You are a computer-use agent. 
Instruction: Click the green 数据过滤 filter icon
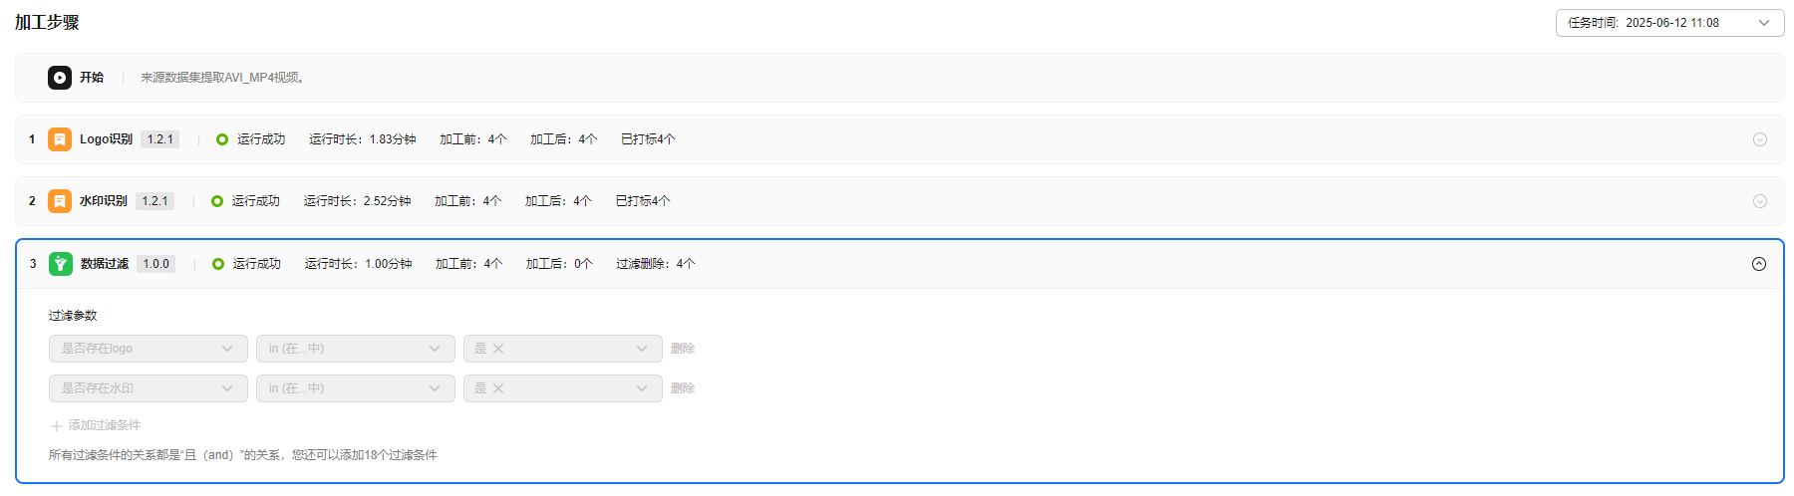tap(61, 264)
